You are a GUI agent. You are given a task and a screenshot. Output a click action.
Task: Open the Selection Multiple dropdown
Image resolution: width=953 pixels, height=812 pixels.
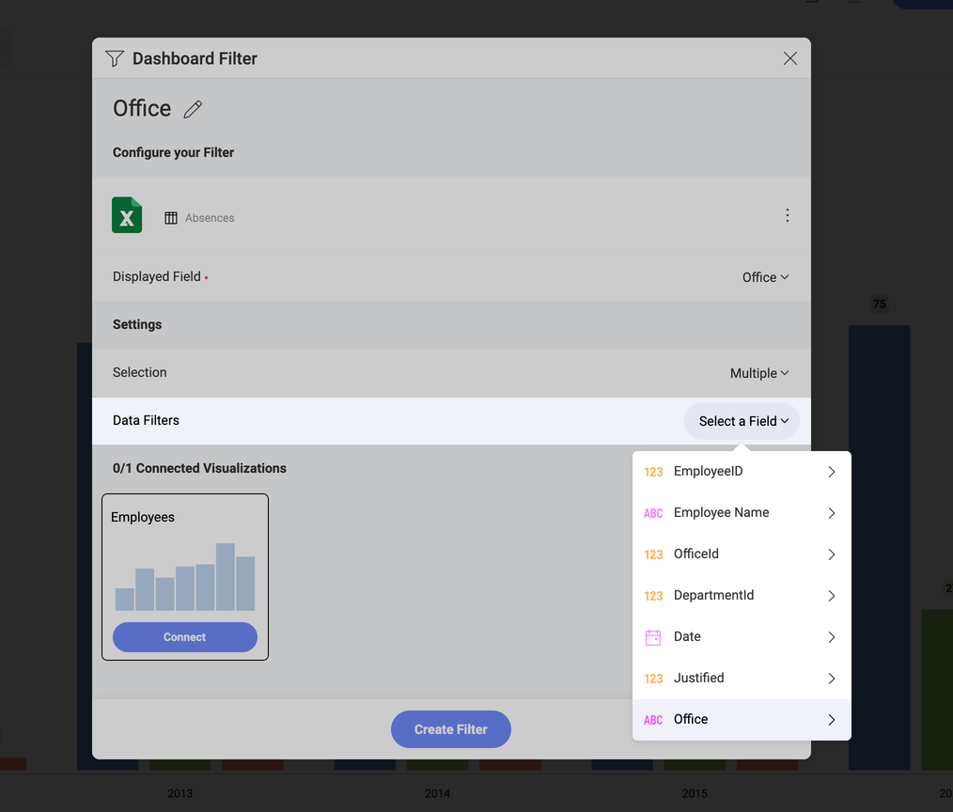coord(759,373)
